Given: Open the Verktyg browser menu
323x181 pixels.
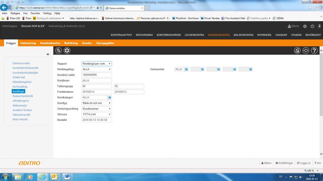Looking at the screenshot, I should [x=47, y=13].
